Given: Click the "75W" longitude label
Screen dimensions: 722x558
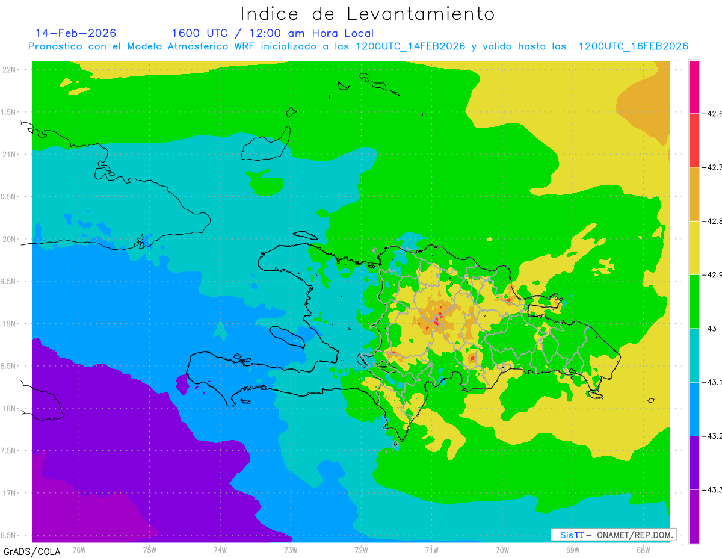Looking at the screenshot, I should pyautogui.click(x=150, y=550).
